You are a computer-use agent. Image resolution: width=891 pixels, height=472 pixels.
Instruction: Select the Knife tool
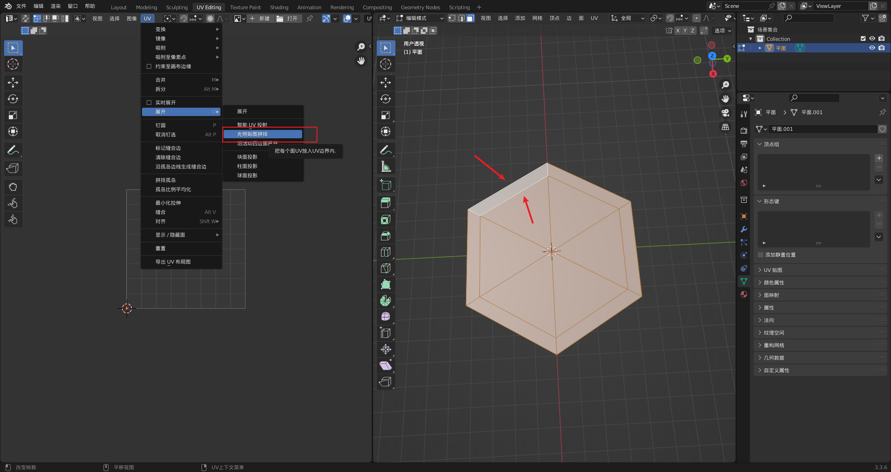click(385, 268)
